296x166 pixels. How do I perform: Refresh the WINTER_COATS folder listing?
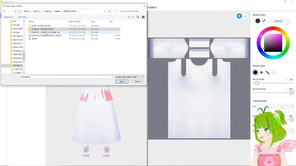coord(109,11)
